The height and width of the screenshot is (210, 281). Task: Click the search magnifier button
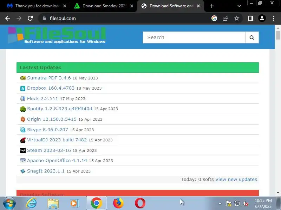252,37
